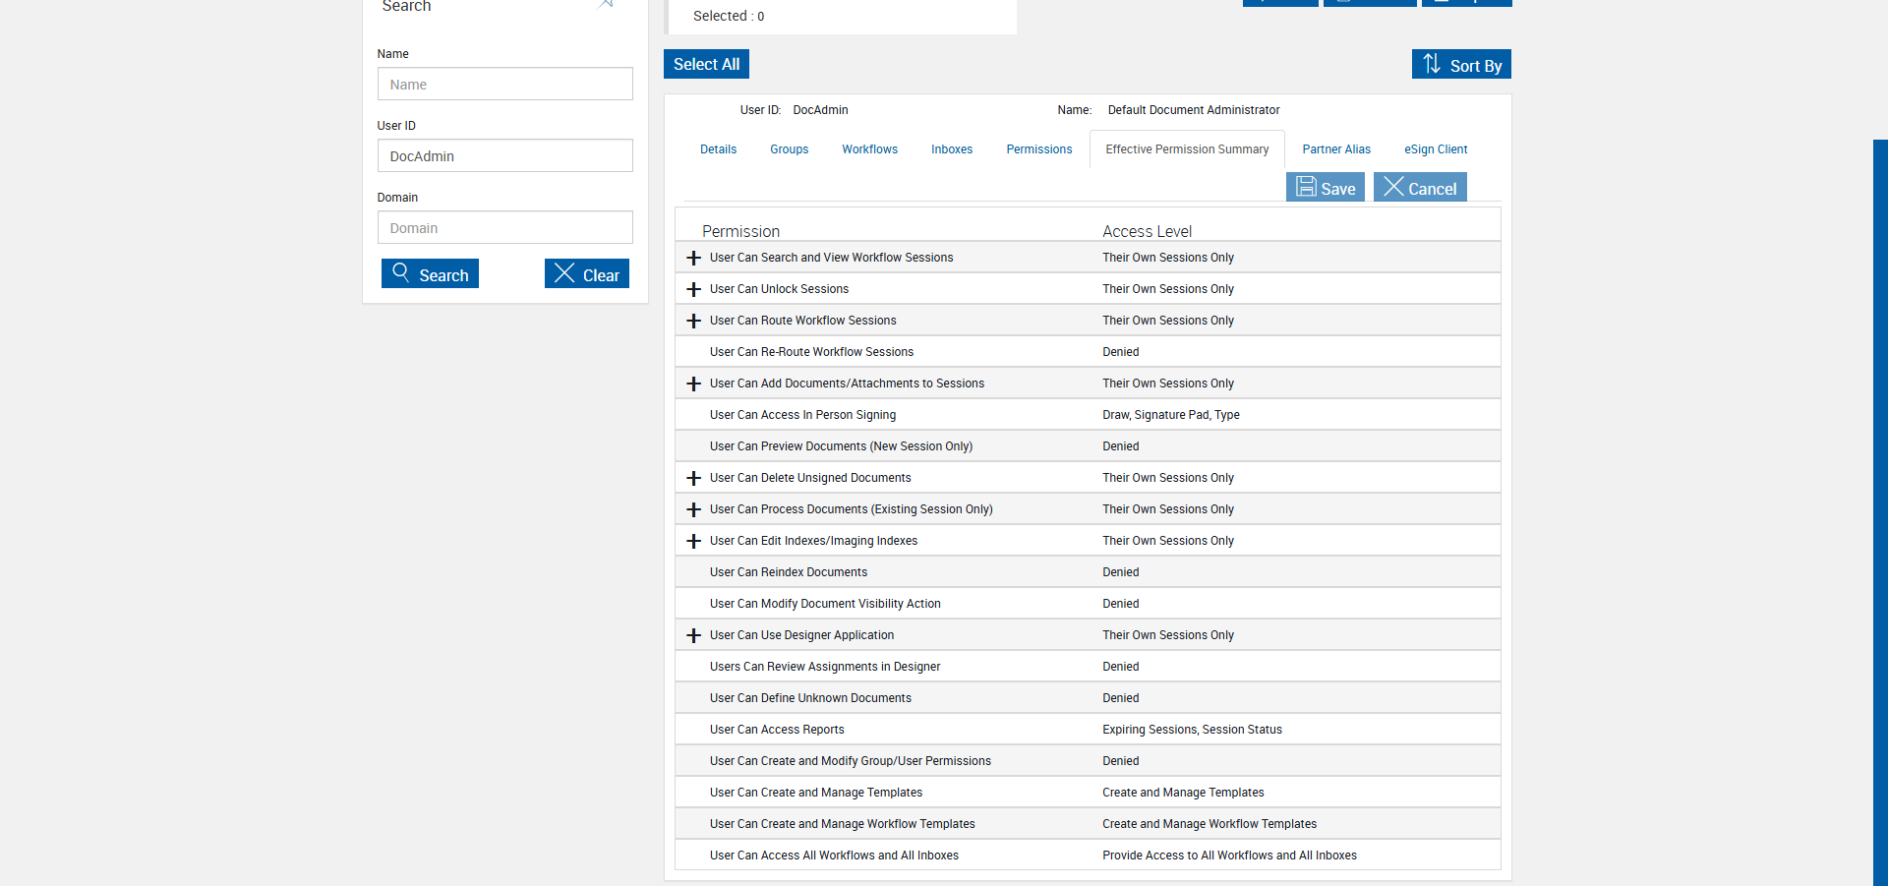Go to the Workflows tab
1888x886 pixels.
click(x=869, y=149)
